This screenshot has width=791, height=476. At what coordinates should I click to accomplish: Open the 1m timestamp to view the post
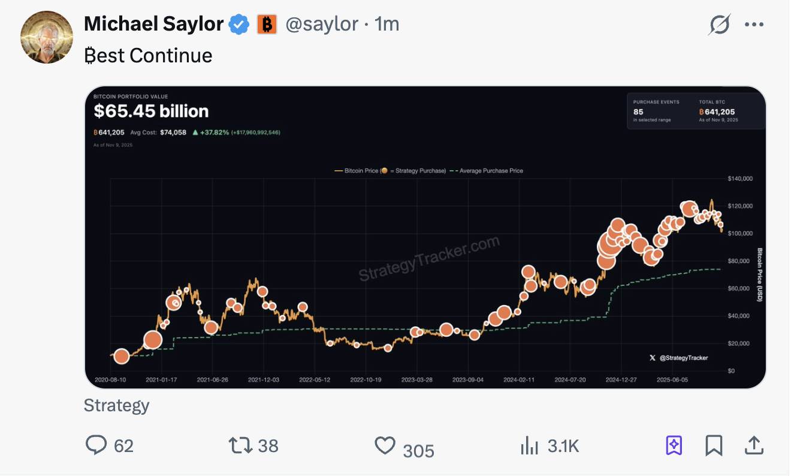coord(387,24)
